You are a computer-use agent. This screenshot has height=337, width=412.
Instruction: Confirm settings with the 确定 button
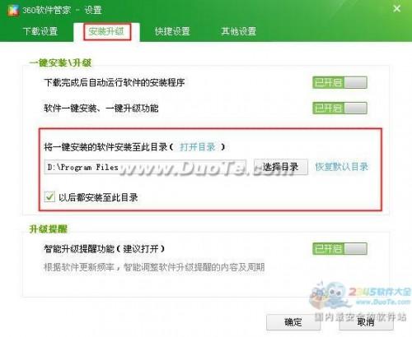click(293, 322)
